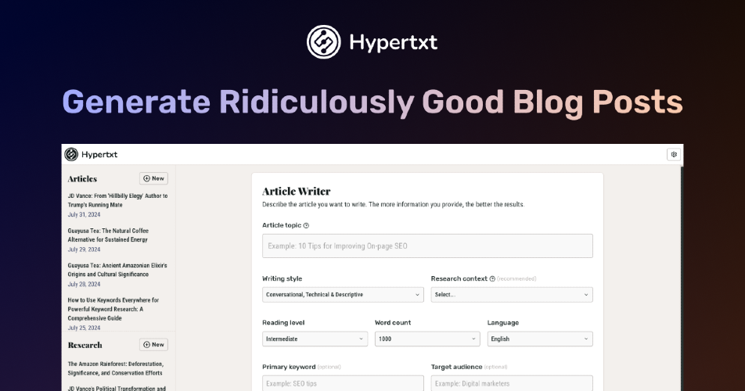Open the Research context Select dropdown

[512, 295]
